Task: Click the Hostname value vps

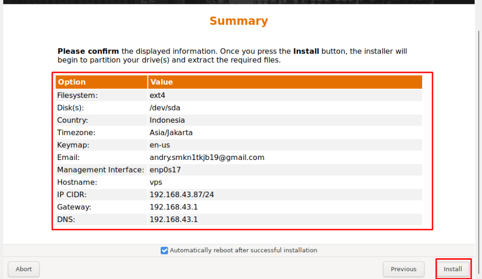Action: click(156, 182)
